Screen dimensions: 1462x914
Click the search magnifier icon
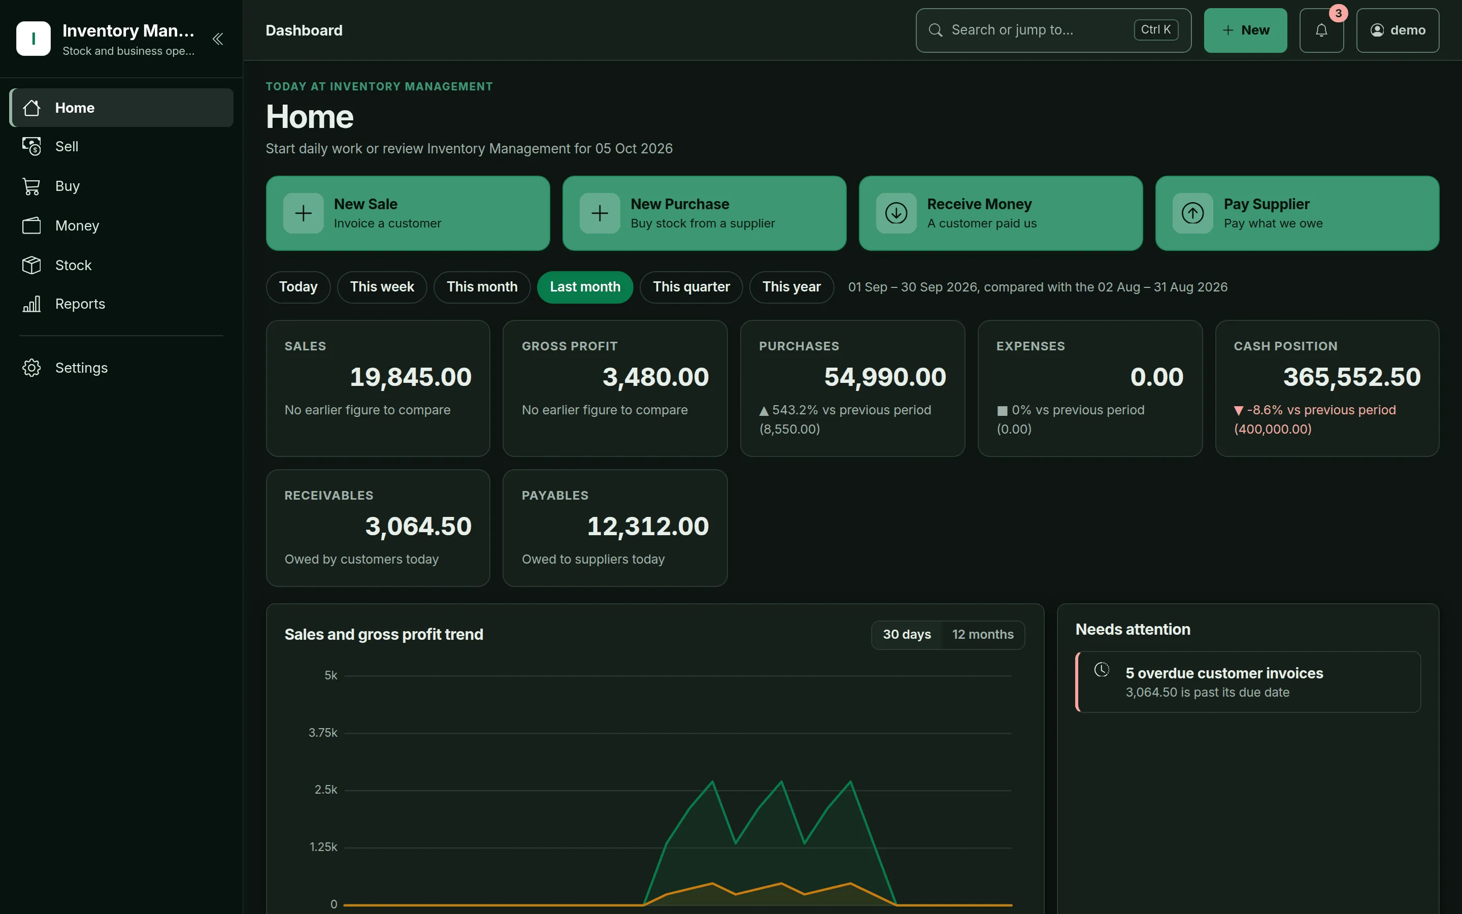[935, 30]
